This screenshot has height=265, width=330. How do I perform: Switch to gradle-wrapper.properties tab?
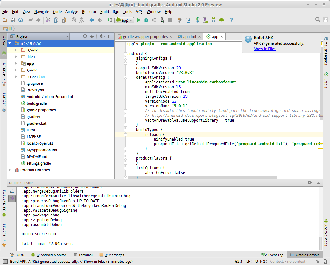click(145, 36)
